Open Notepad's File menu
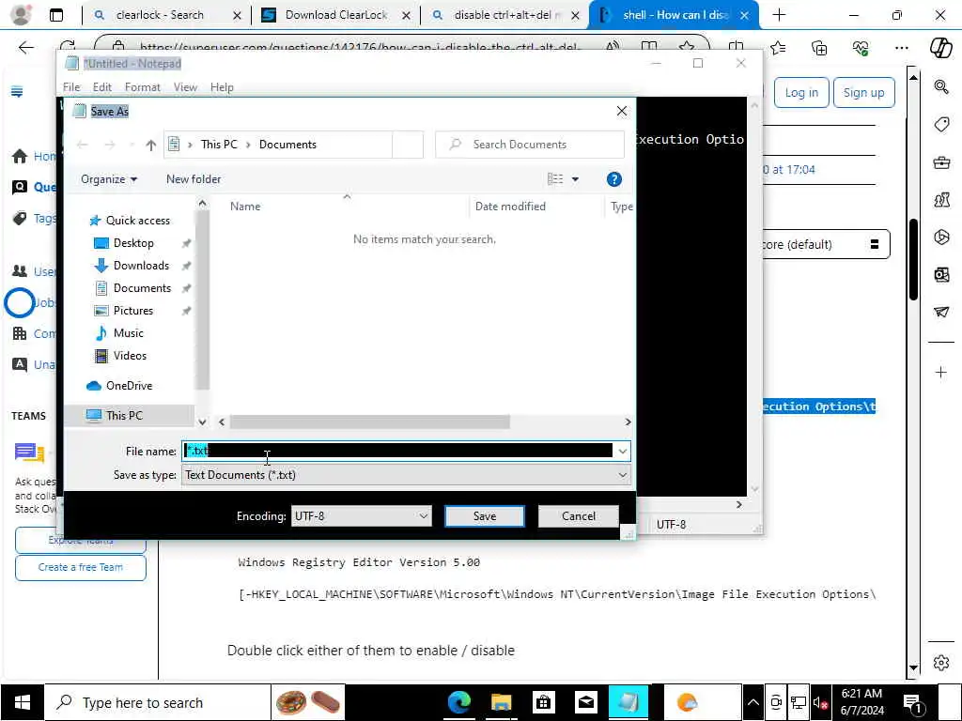The width and height of the screenshot is (962, 721). [x=71, y=87]
